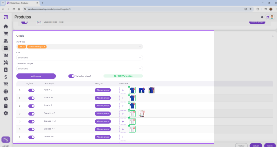The width and height of the screenshot is (277, 147).
Task: Open the Cor selection dropdown
Action: click(x=80, y=58)
